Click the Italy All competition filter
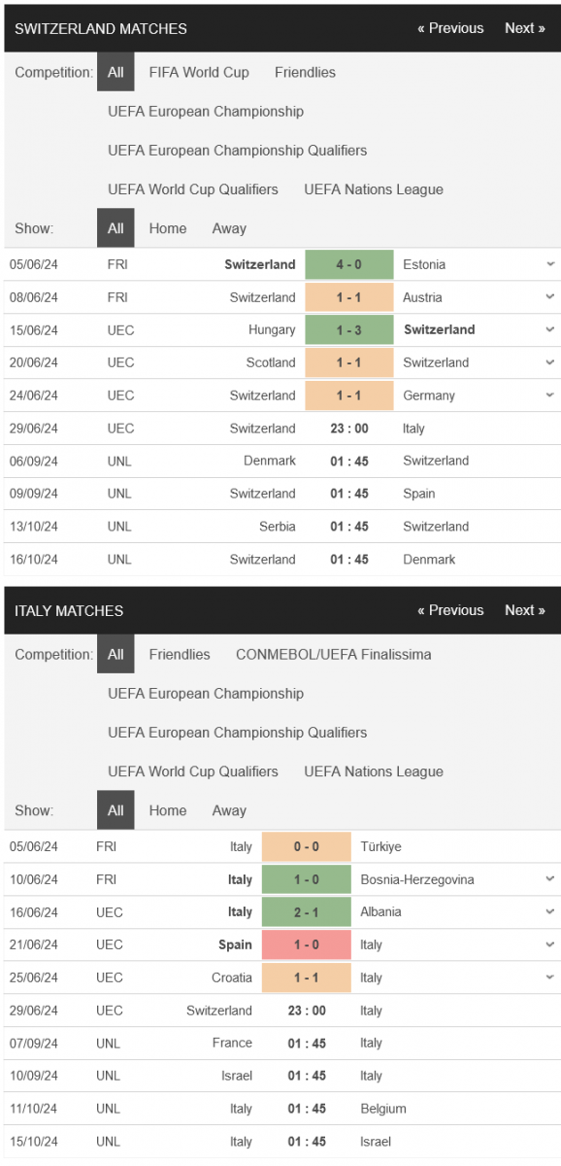 [115, 654]
